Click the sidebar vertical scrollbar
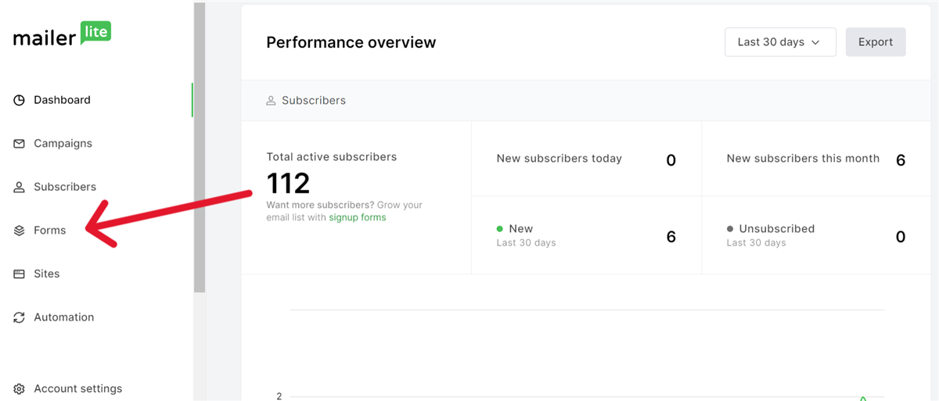Viewport: 939px width, 401px height. (x=199, y=147)
